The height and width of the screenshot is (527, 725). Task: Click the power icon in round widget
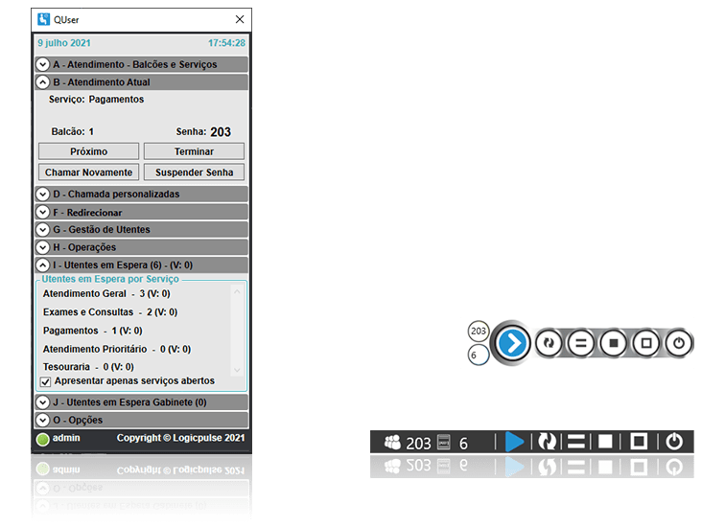point(678,342)
